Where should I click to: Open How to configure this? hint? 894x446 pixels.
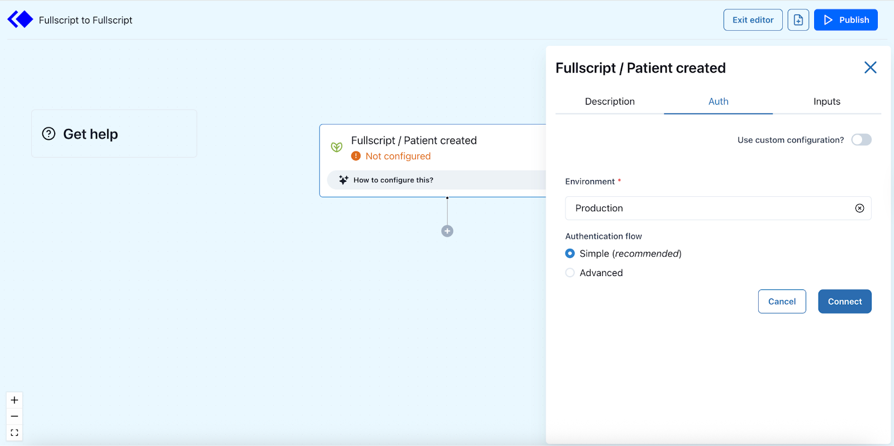pos(437,180)
